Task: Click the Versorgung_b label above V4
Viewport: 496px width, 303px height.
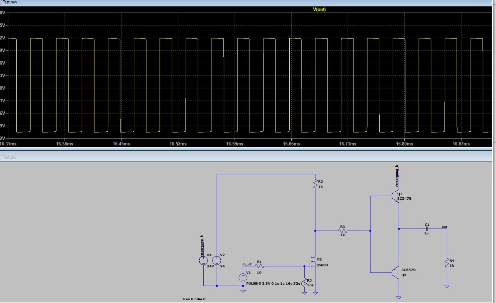Action: pyautogui.click(x=202, y=247)
